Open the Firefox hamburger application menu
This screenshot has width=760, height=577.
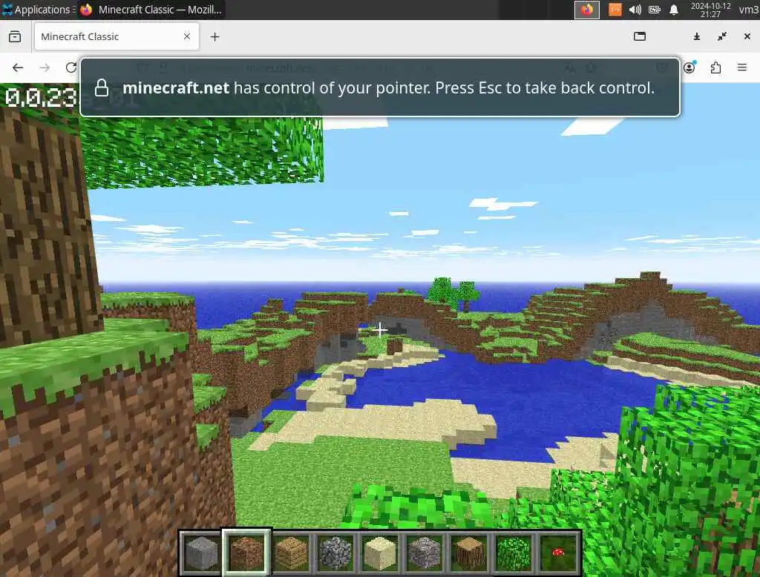742,67
